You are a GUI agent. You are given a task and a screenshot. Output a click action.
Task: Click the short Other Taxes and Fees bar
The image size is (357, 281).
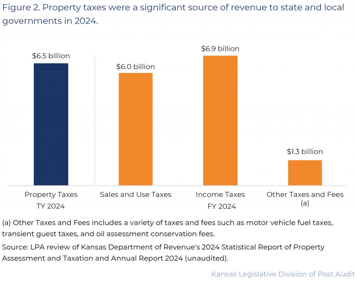(305, 173)
